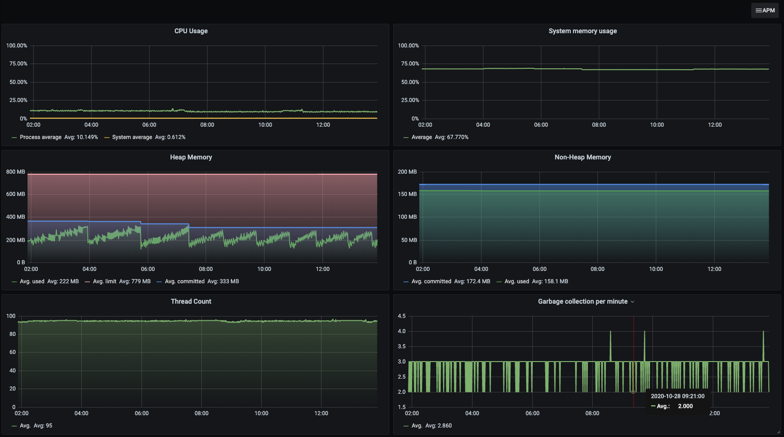Open the Heap Memory panel title menu
Image resolution: width=784 pixels, height=437 pixels.
click(191, 157)
